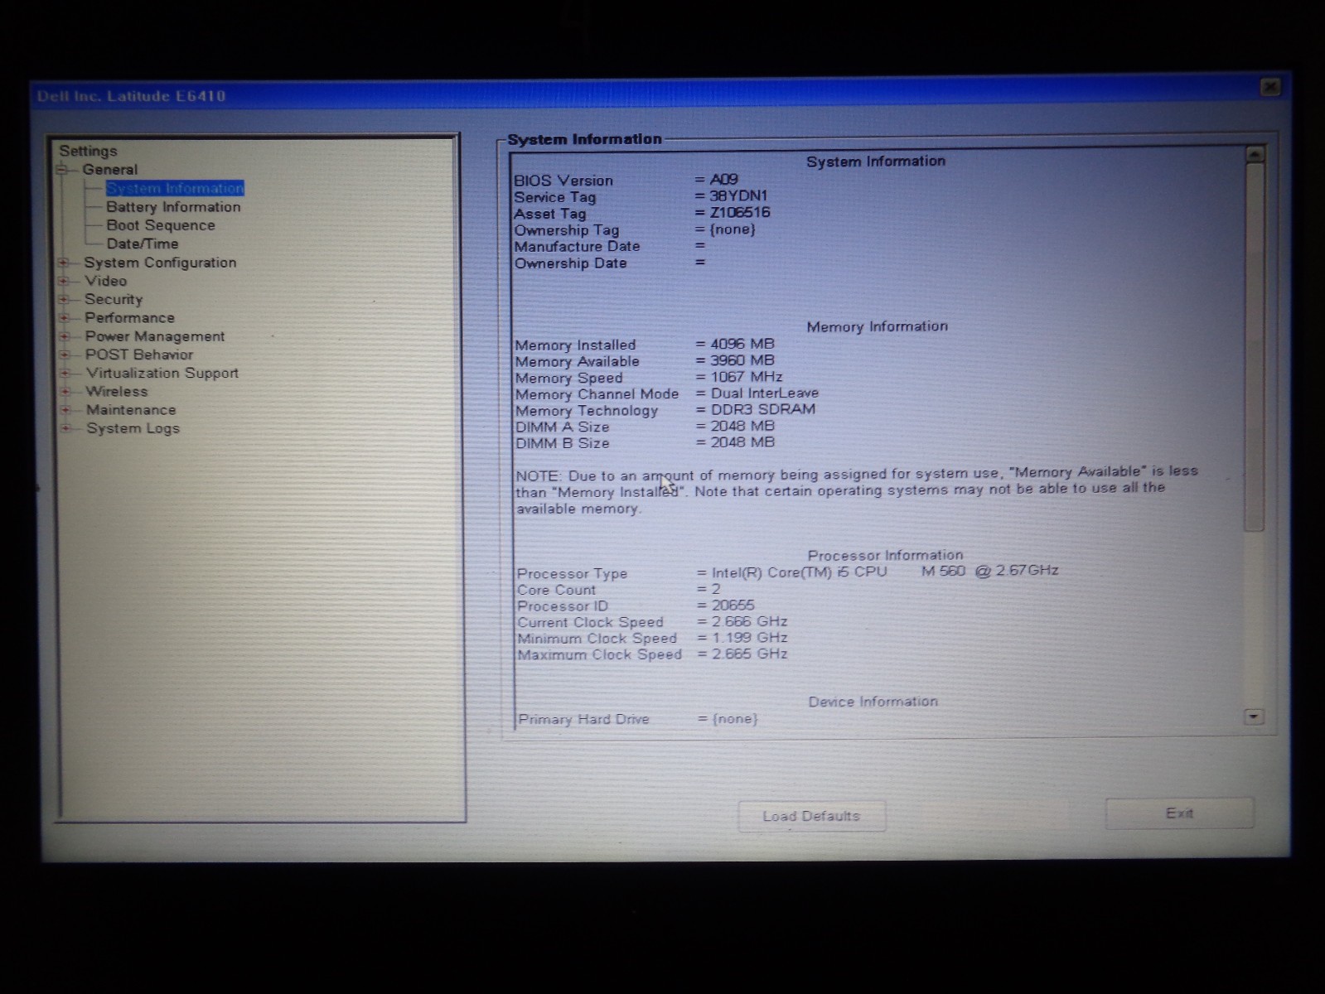Click the Exit button
Viewport: 1325px width, 994px height.
(x=1179, y=813)
